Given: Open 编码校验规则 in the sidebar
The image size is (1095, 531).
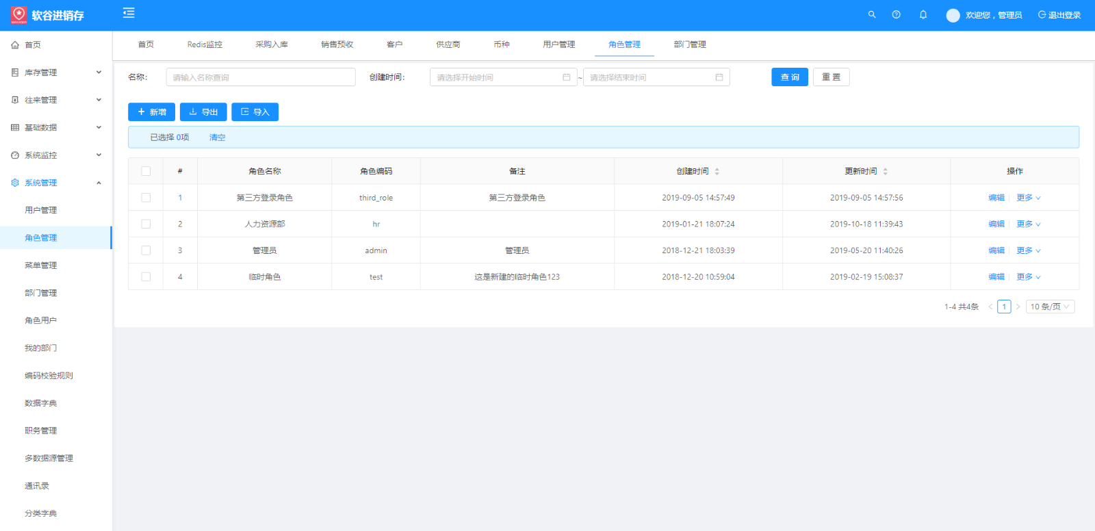Looking at the screenshot, I should pos(49,376).
